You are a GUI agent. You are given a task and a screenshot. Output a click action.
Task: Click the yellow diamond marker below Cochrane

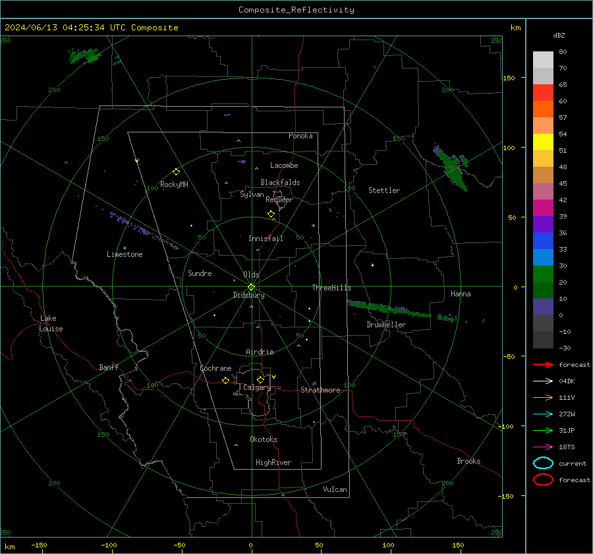tap(225, 381)
